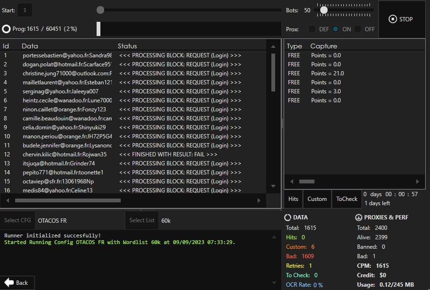Open the Select List chooser
The width and height of the screenshot is (430, 290).
coord(142,220)
